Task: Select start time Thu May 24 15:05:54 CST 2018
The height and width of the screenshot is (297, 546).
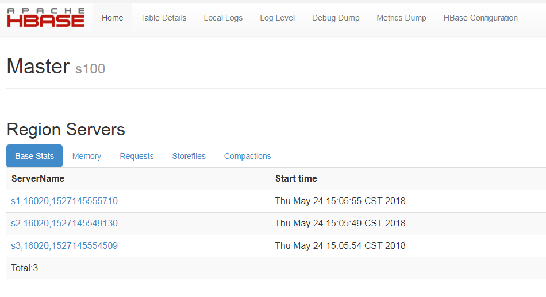Action: click(x=340, y=246)
